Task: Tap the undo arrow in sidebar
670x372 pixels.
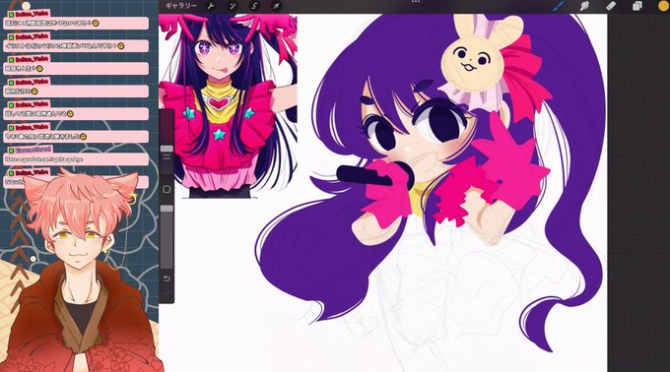Action: (x=167, y=279)
